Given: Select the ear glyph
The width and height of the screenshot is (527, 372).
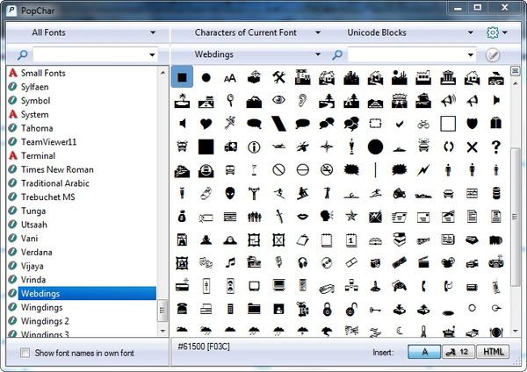Looking at the screenshot, I should tap(303, 100).
